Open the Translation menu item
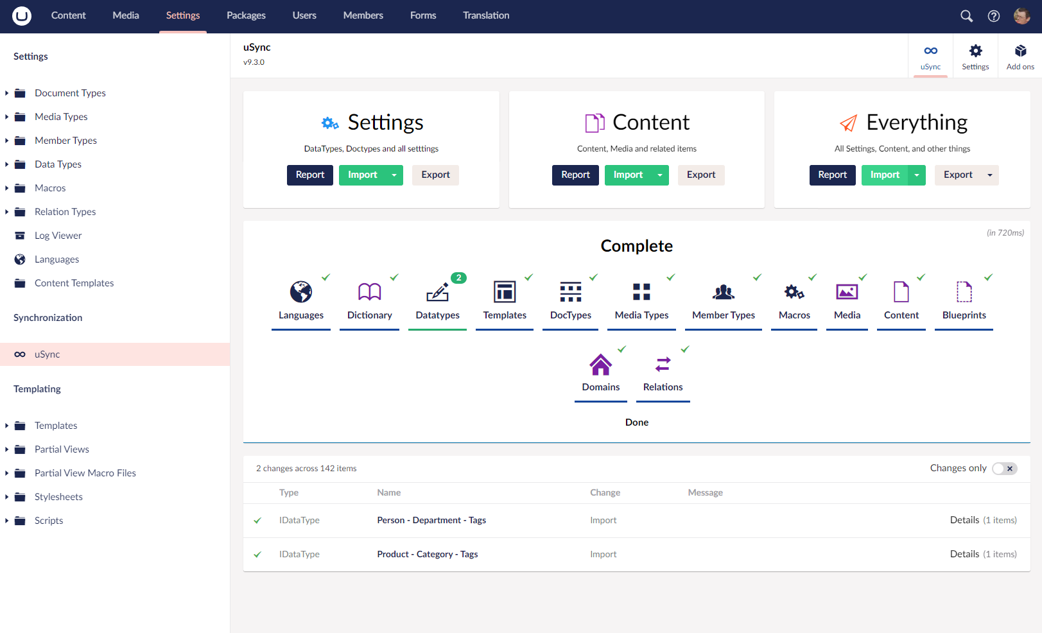 coord(486,15)
